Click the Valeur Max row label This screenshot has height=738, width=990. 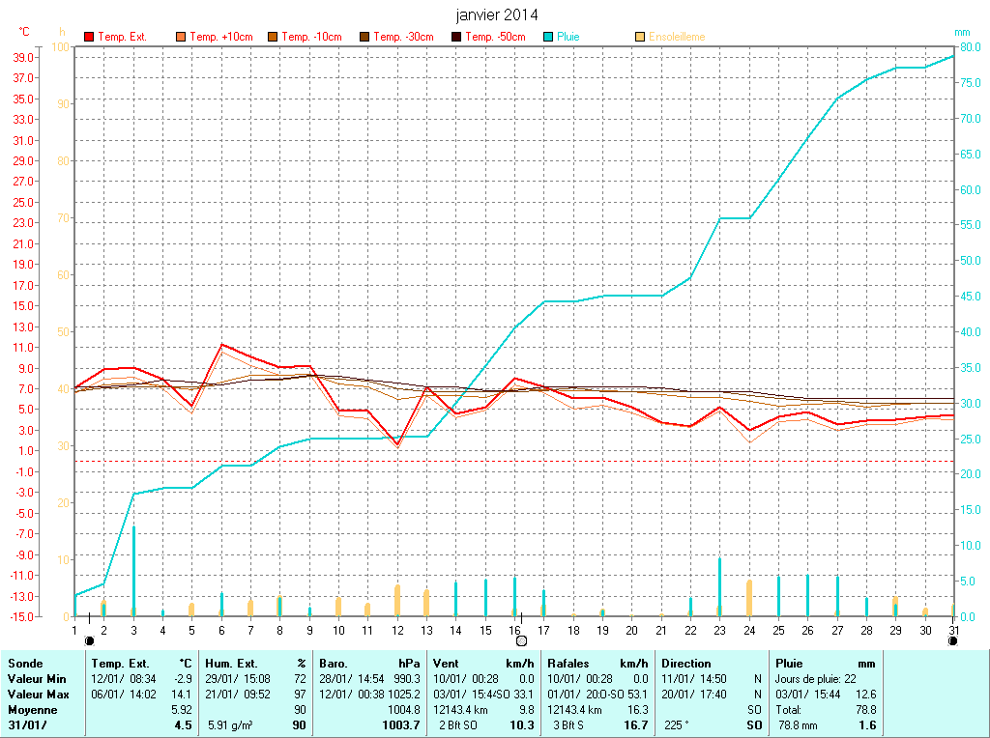[x=39, y=695]
